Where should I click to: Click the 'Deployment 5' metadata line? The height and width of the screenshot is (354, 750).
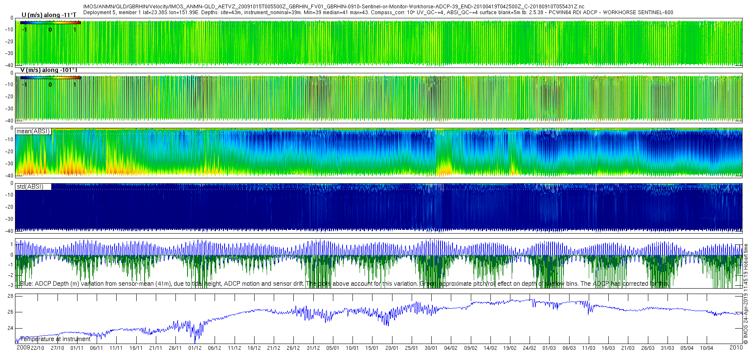click(378, 12)
